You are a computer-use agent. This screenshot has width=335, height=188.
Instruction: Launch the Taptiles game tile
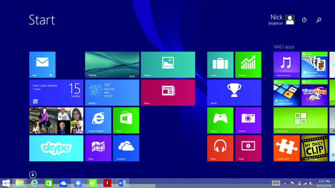point(314,92)
